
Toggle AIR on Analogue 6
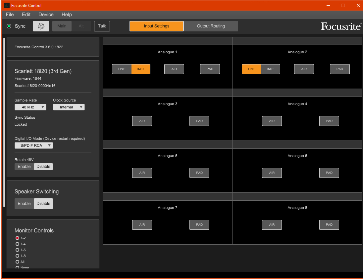coord(272,173)
